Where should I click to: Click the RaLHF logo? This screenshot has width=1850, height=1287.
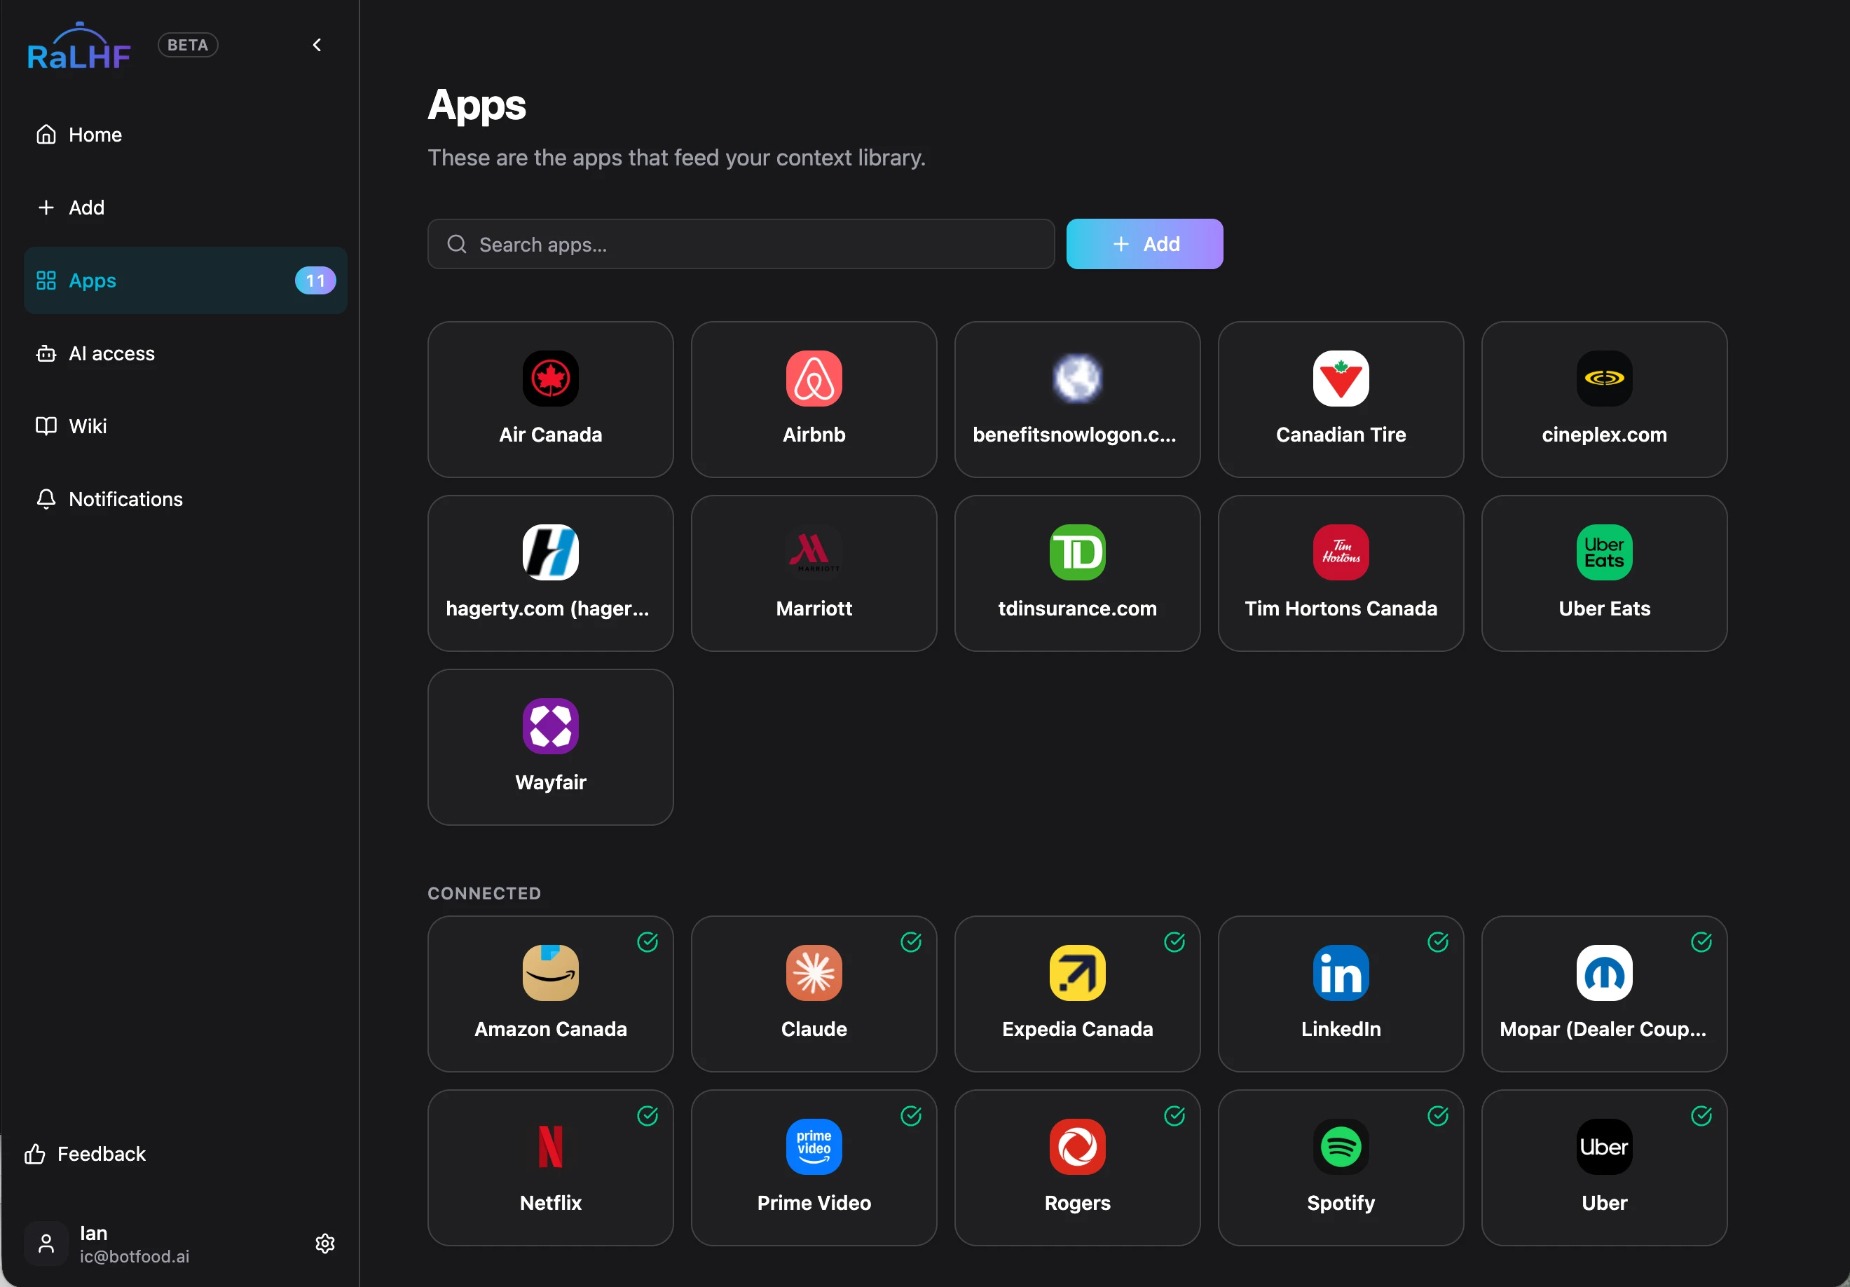[78, 46]
